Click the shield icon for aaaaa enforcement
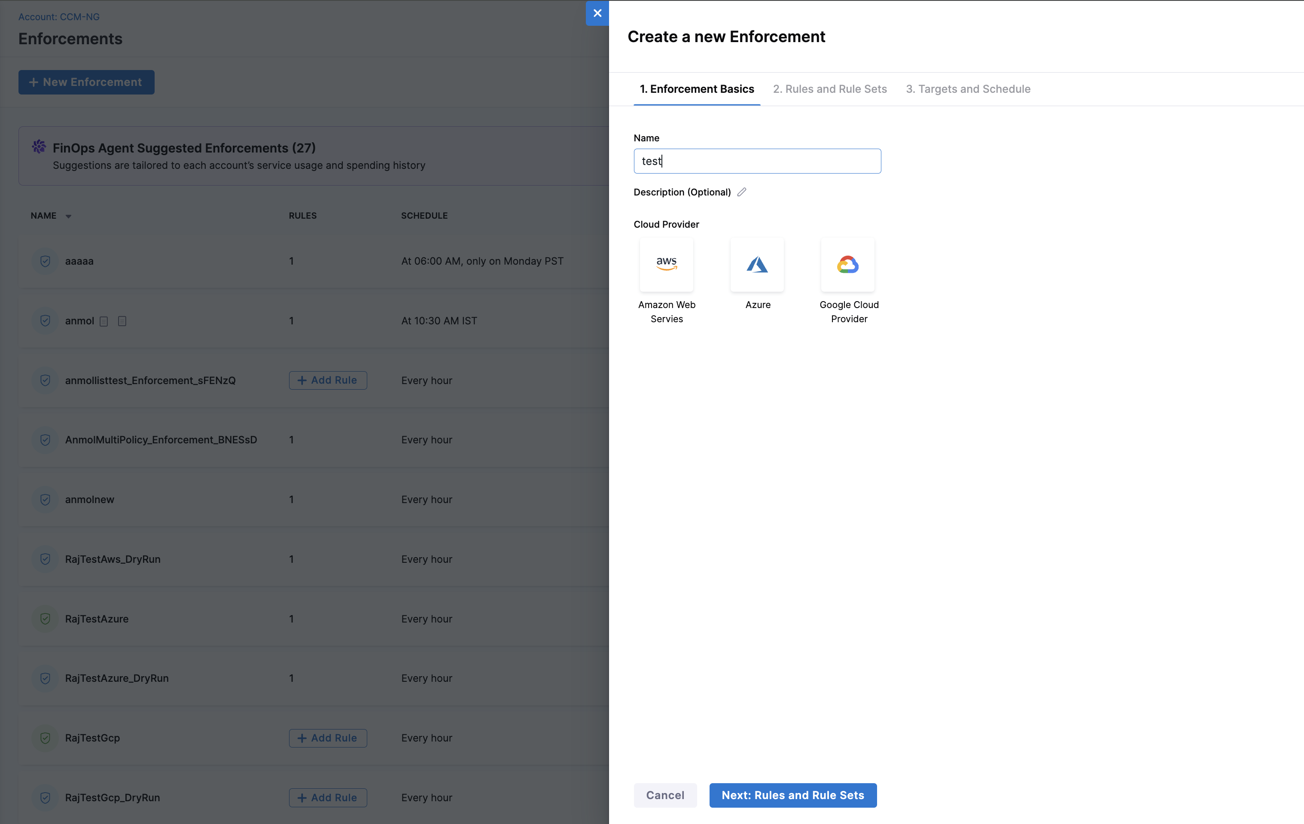This screenshot has width=1304, height=824. tap(46, 261)
